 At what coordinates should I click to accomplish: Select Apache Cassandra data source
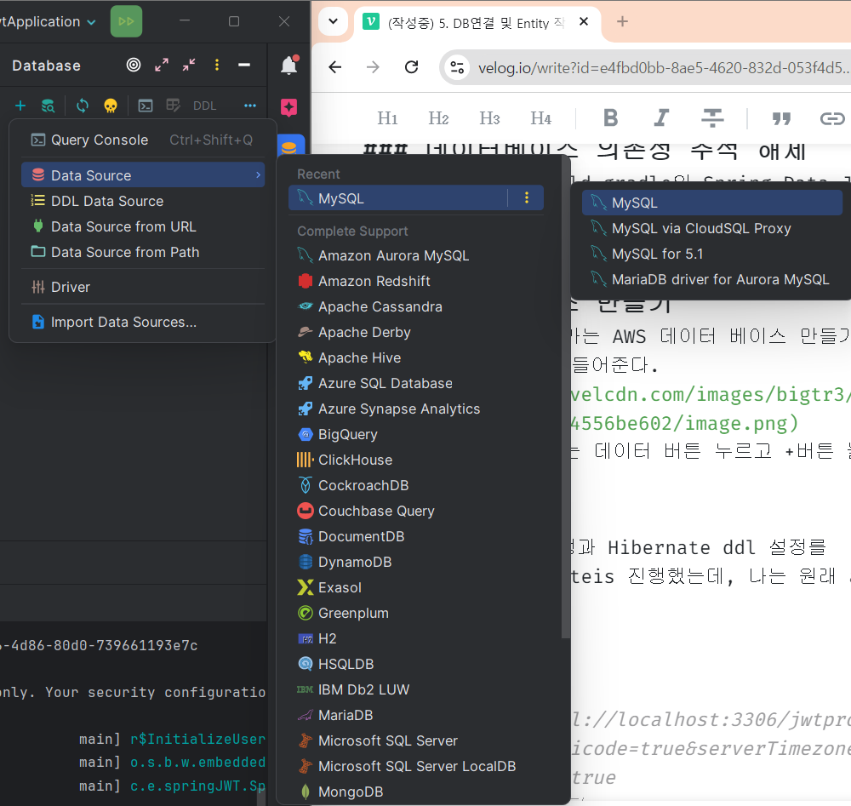[x=416, y=306]
